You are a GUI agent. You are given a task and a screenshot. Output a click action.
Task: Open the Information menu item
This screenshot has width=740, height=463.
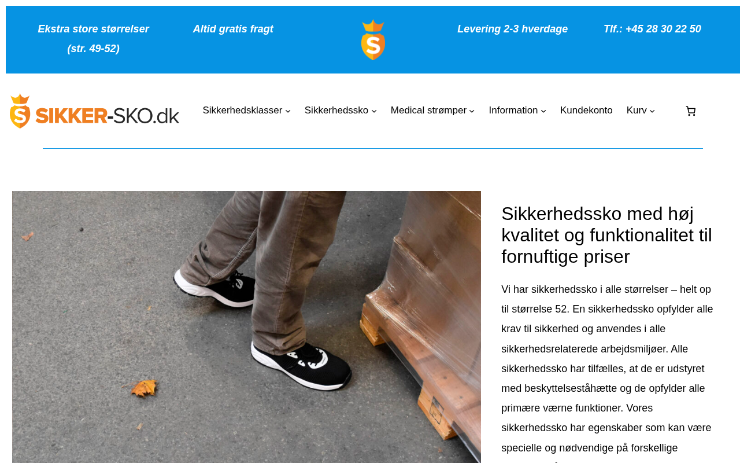coord(513,111)
